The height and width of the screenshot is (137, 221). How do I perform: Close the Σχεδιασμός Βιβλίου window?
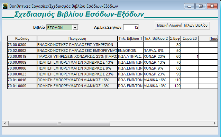click(x=212, y=6)
